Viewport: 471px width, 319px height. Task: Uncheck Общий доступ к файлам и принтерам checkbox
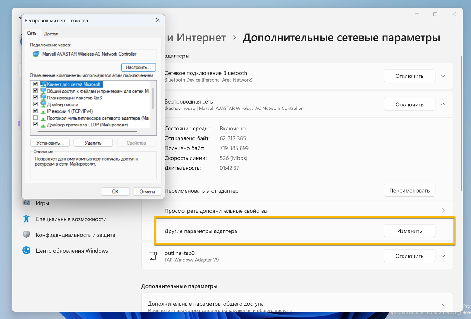click(35, 91)
